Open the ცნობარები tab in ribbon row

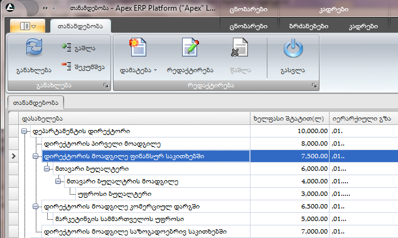pos(249,26)
